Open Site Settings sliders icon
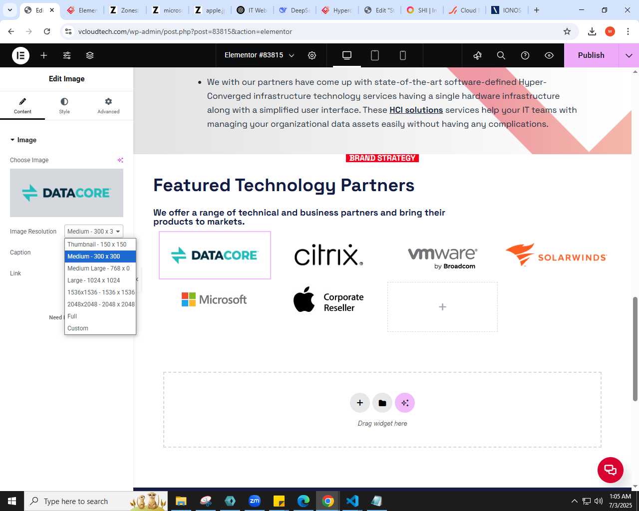The height and width of the screenshot is (511, 639). (x=67, y=55)
